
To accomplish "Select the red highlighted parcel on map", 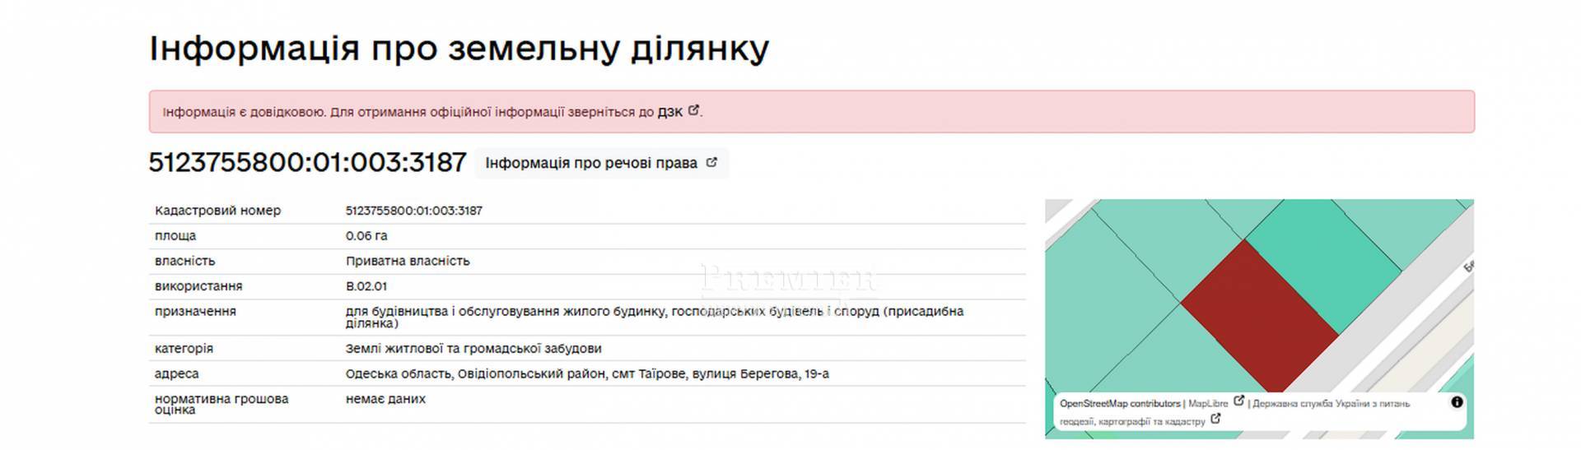I will coord(1258,317).
